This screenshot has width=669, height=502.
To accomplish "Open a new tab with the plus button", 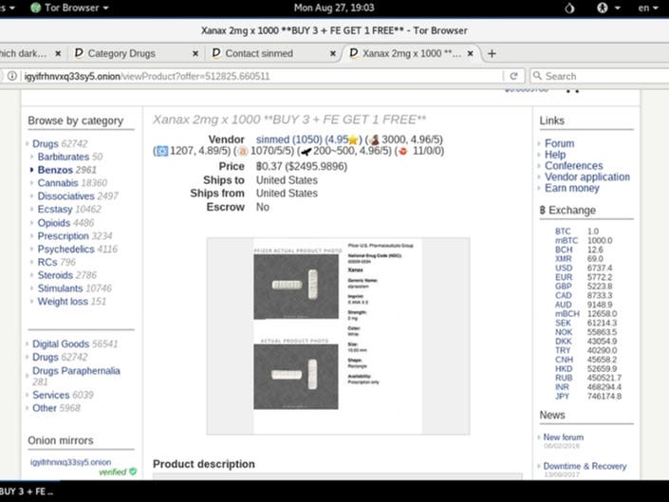I will point(492,53).
